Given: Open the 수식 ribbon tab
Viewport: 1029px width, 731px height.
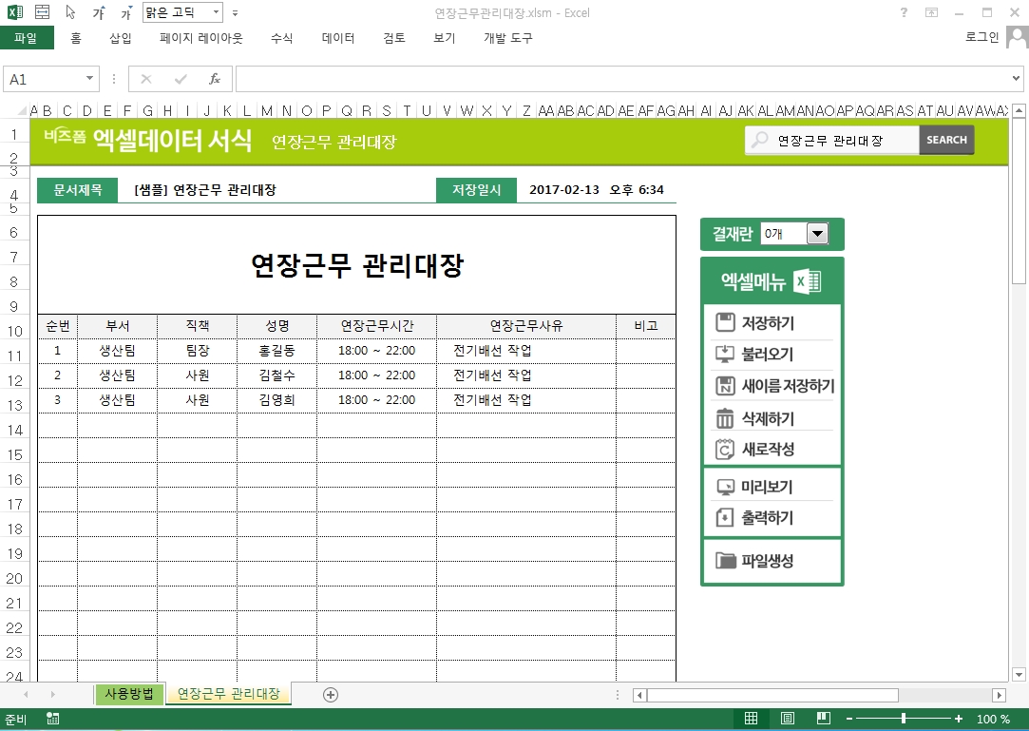Looking at the screenshot, I should 281,38.
